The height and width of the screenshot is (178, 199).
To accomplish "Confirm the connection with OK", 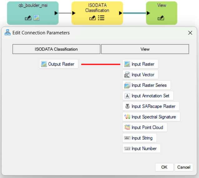I will (x=164, y=167).
